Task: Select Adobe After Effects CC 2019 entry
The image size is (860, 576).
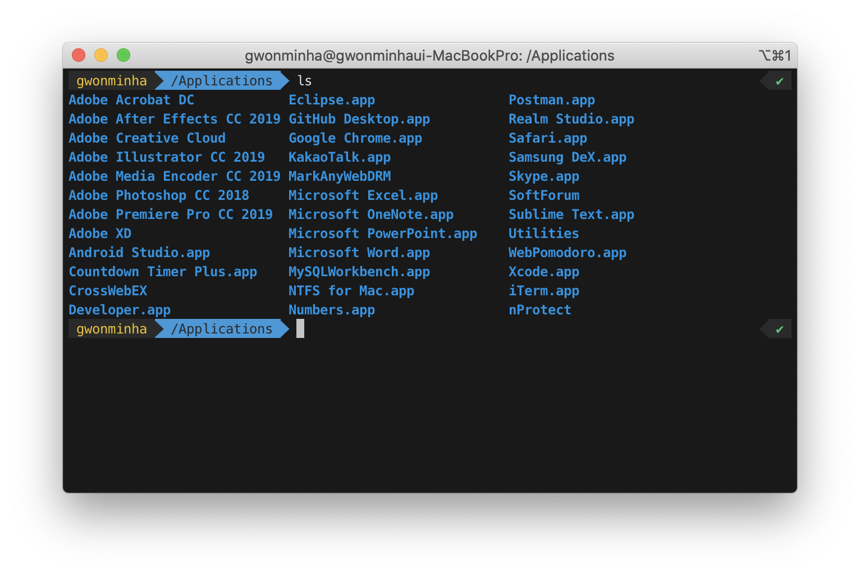Action: point(175,119)
